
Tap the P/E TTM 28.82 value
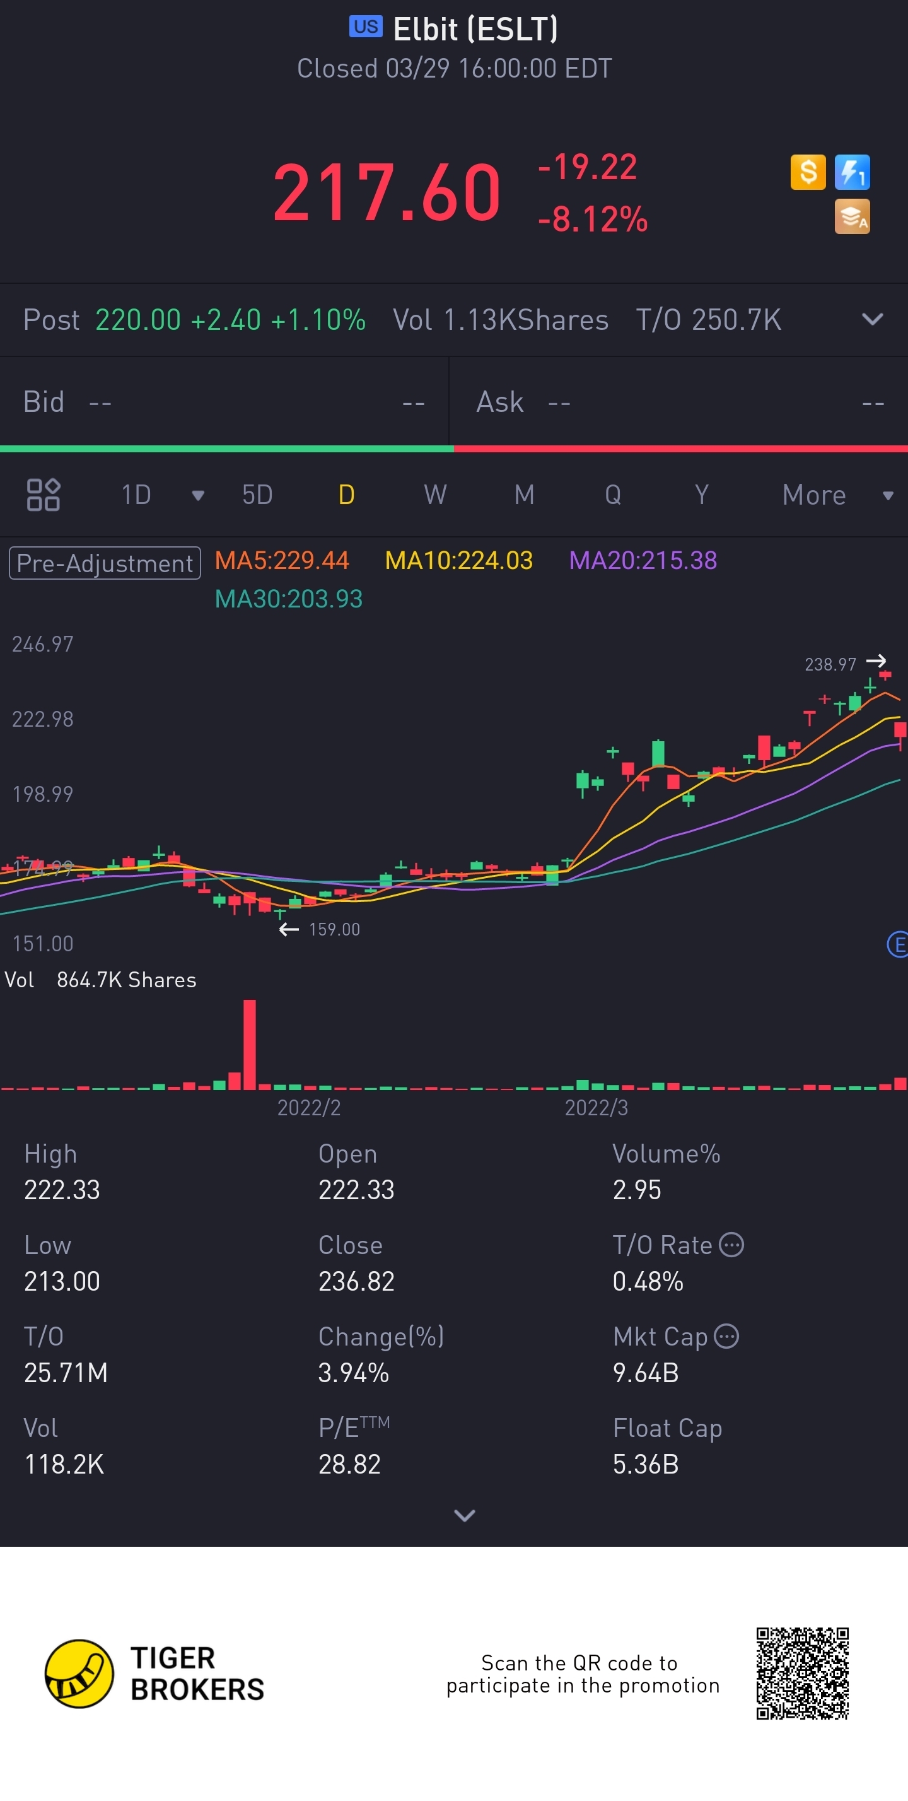tap(349, 1465)
